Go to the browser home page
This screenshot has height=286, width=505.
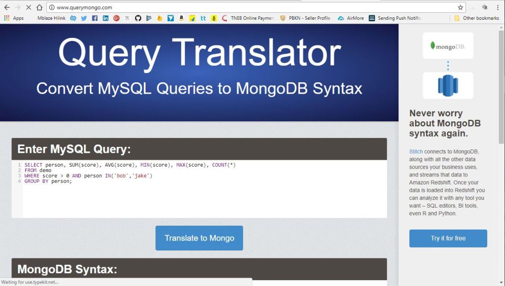point(39,7)
